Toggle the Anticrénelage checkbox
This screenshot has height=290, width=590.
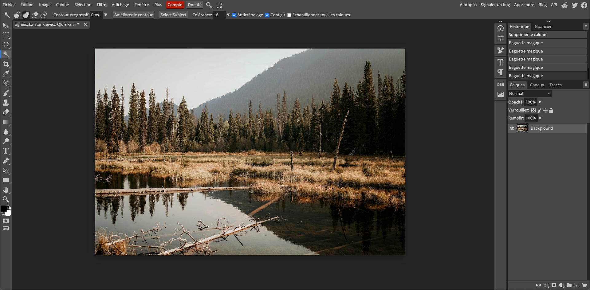(x=234, y=15)
